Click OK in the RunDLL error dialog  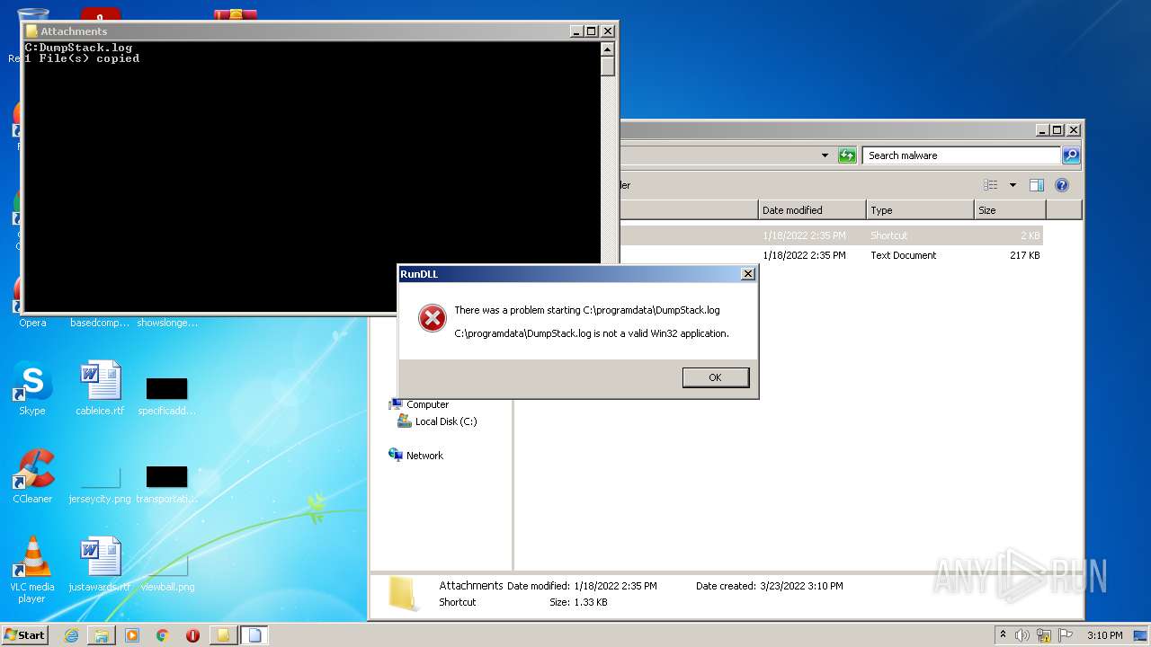point(715,377)
